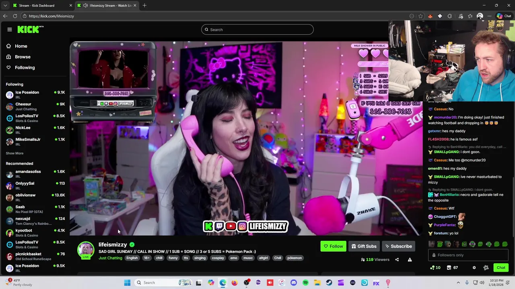The image size is (515, 289).
Task: Open Discord from the taskbar
Action: 293,283
